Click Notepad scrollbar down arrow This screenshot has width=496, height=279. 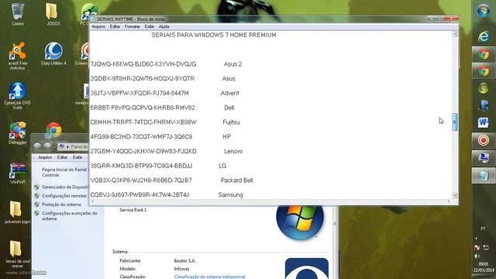(x=455, y=195)
